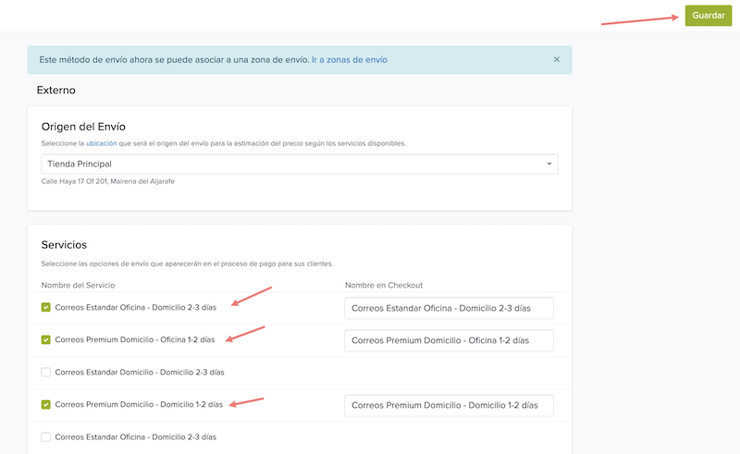Edit checkout name field for Correos Estandar Oficina
740x454 pixels.
[x=448, y=308]
